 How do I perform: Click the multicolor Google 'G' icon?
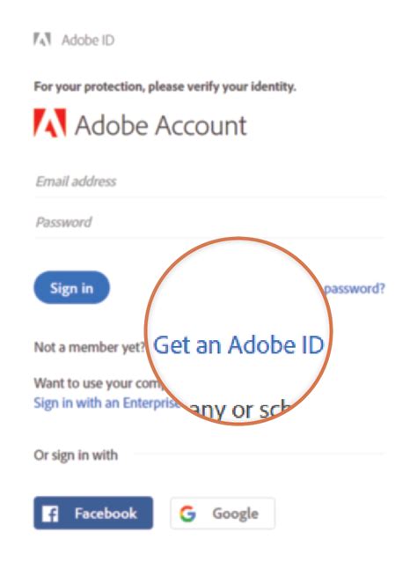[187, 514]
